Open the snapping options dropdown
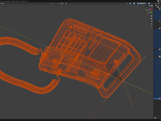Screen dimensions: 161x121 pyautogui.click(x=63, y=3)
